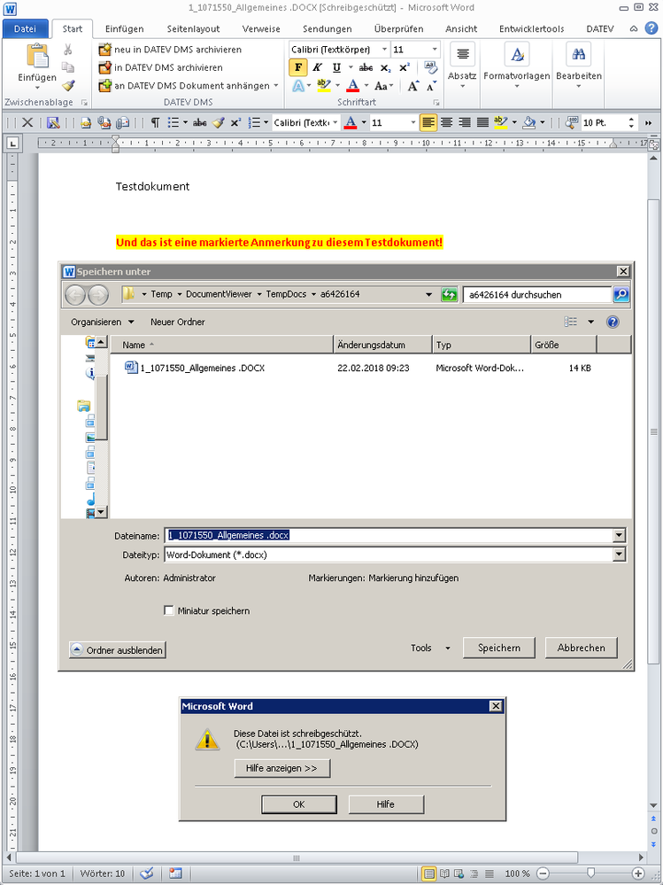
Task: Toggle underline (U) in the ribbon
Action: [336, 67]
